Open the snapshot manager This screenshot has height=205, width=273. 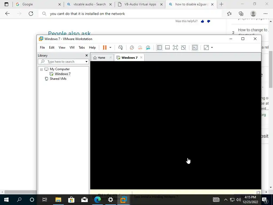148,48
